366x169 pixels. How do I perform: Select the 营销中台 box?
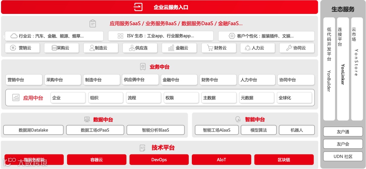[x=24, y=80]
